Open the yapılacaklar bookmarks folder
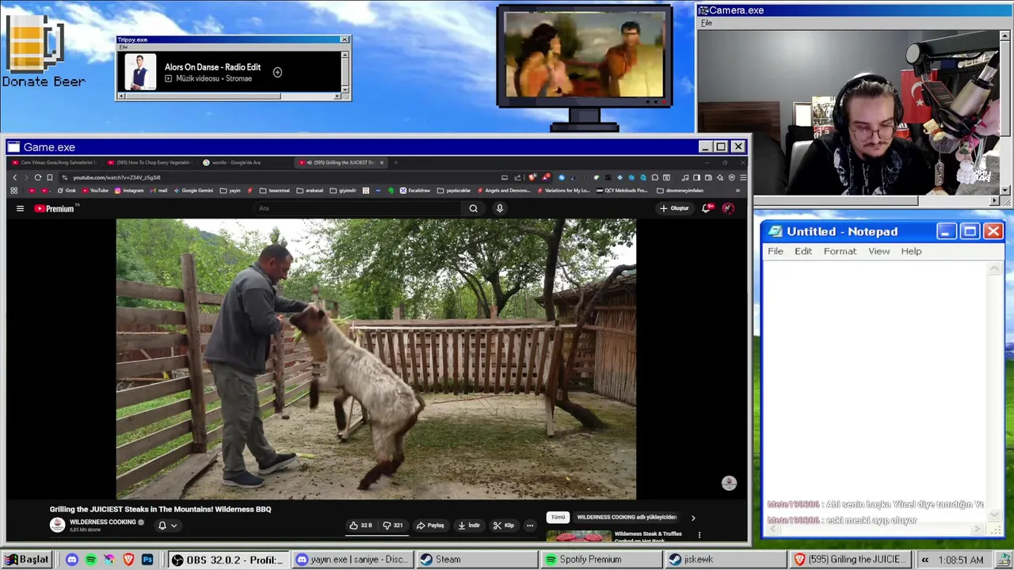Viewport: 1014px width, 570px height. [453, 191]
